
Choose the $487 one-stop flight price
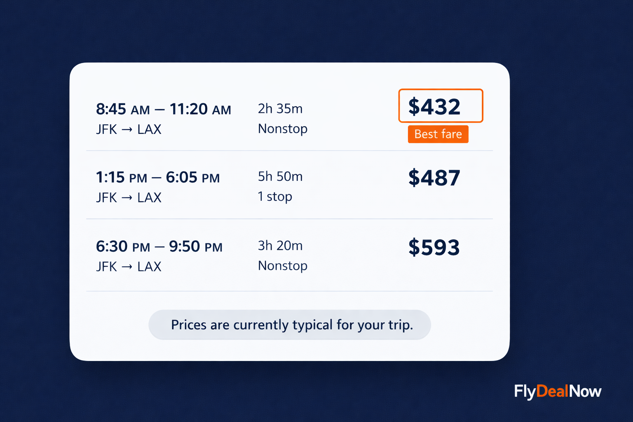(x=434, y=178)
